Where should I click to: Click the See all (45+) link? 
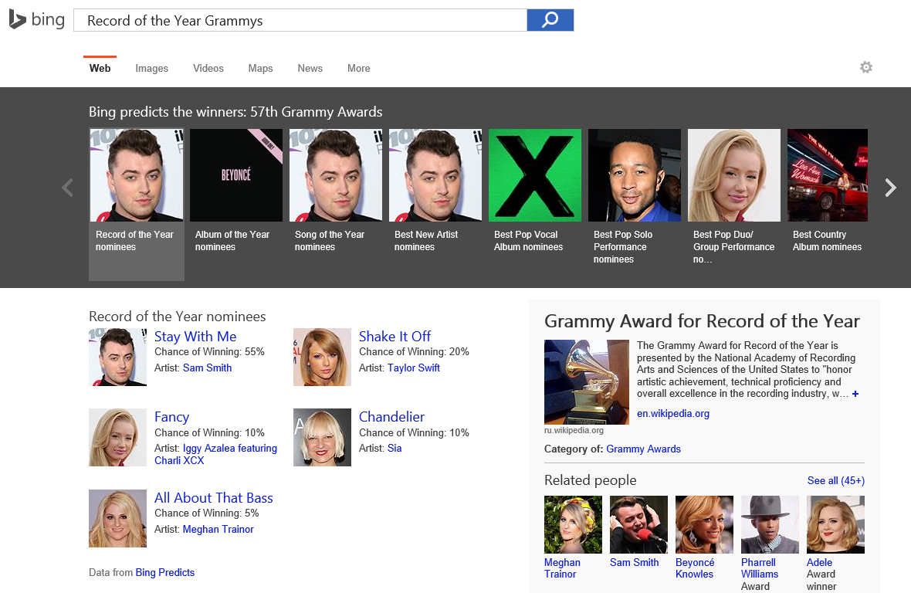point(836,479)
